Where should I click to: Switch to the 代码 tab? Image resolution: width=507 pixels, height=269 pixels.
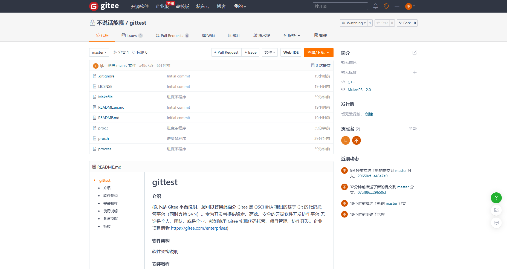pyautogui.click(x=102, y=36)
